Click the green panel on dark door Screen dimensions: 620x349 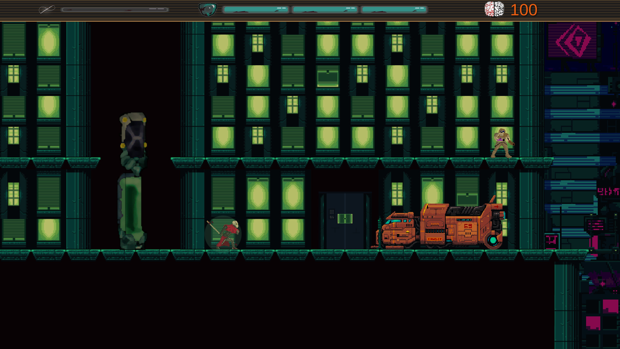345,218
